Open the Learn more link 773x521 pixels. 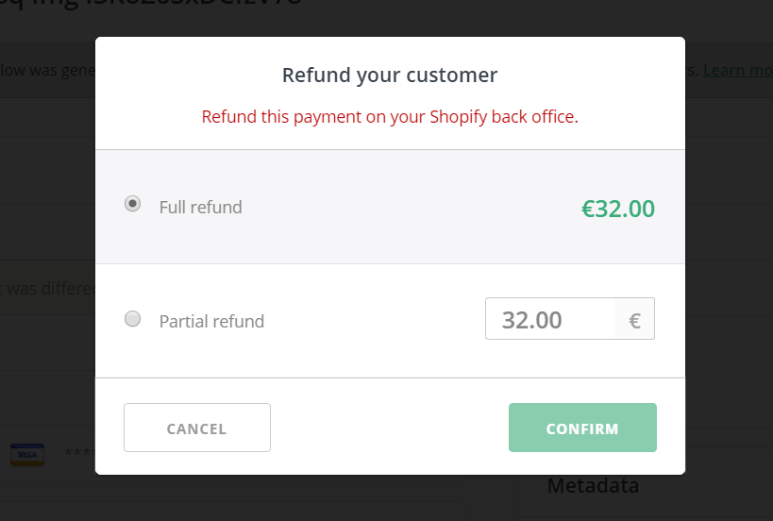tap(738, 71)
